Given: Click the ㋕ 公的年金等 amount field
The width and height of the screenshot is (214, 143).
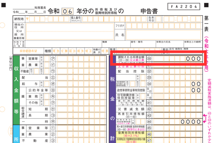Looking at the screenshot, I should coord(81,90).
